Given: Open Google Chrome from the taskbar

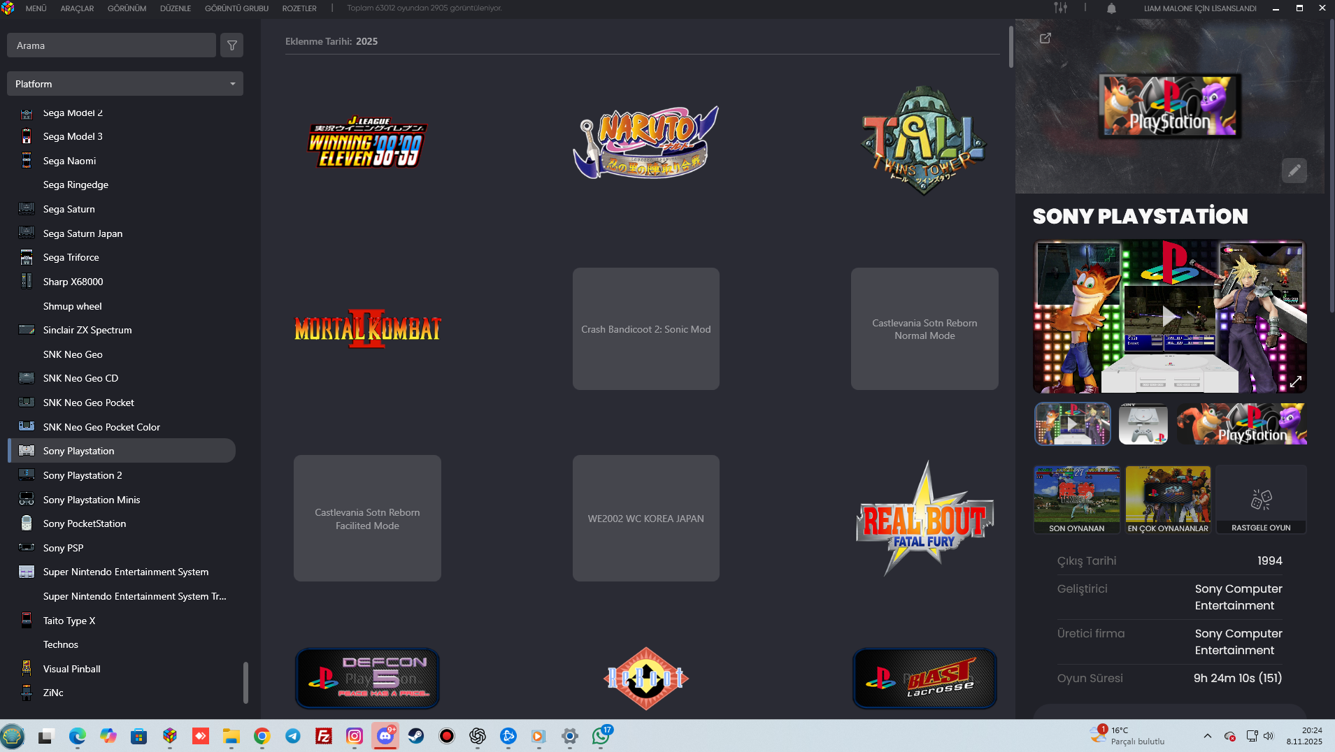Looking at the screenshot, I should (x=262, y=736).
